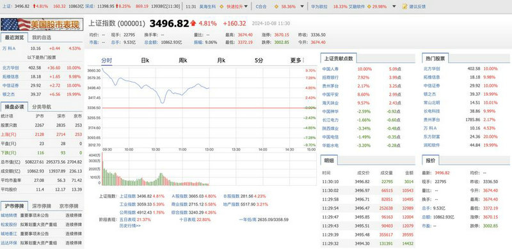The width and height of the screenshot is (512, 249).
Task: Click the feedback note icon beside 建议反馈
Action: [405, 6]
